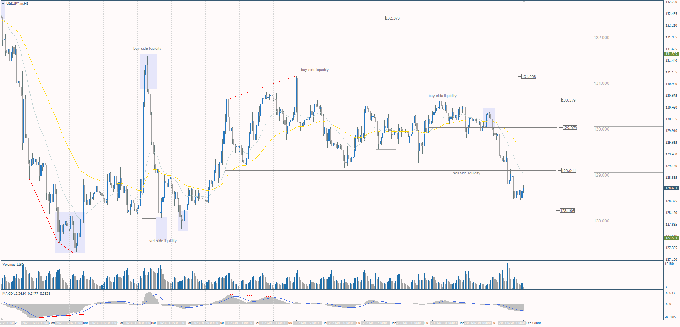Select the blue highlight box above the sell side liquidity text
This screenshot has width=680, height=327.
point(161,227)
